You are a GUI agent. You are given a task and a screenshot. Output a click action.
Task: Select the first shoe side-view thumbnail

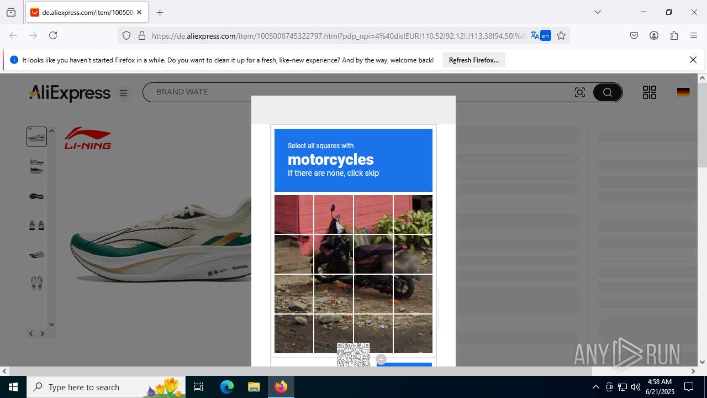tap(37, 137)
